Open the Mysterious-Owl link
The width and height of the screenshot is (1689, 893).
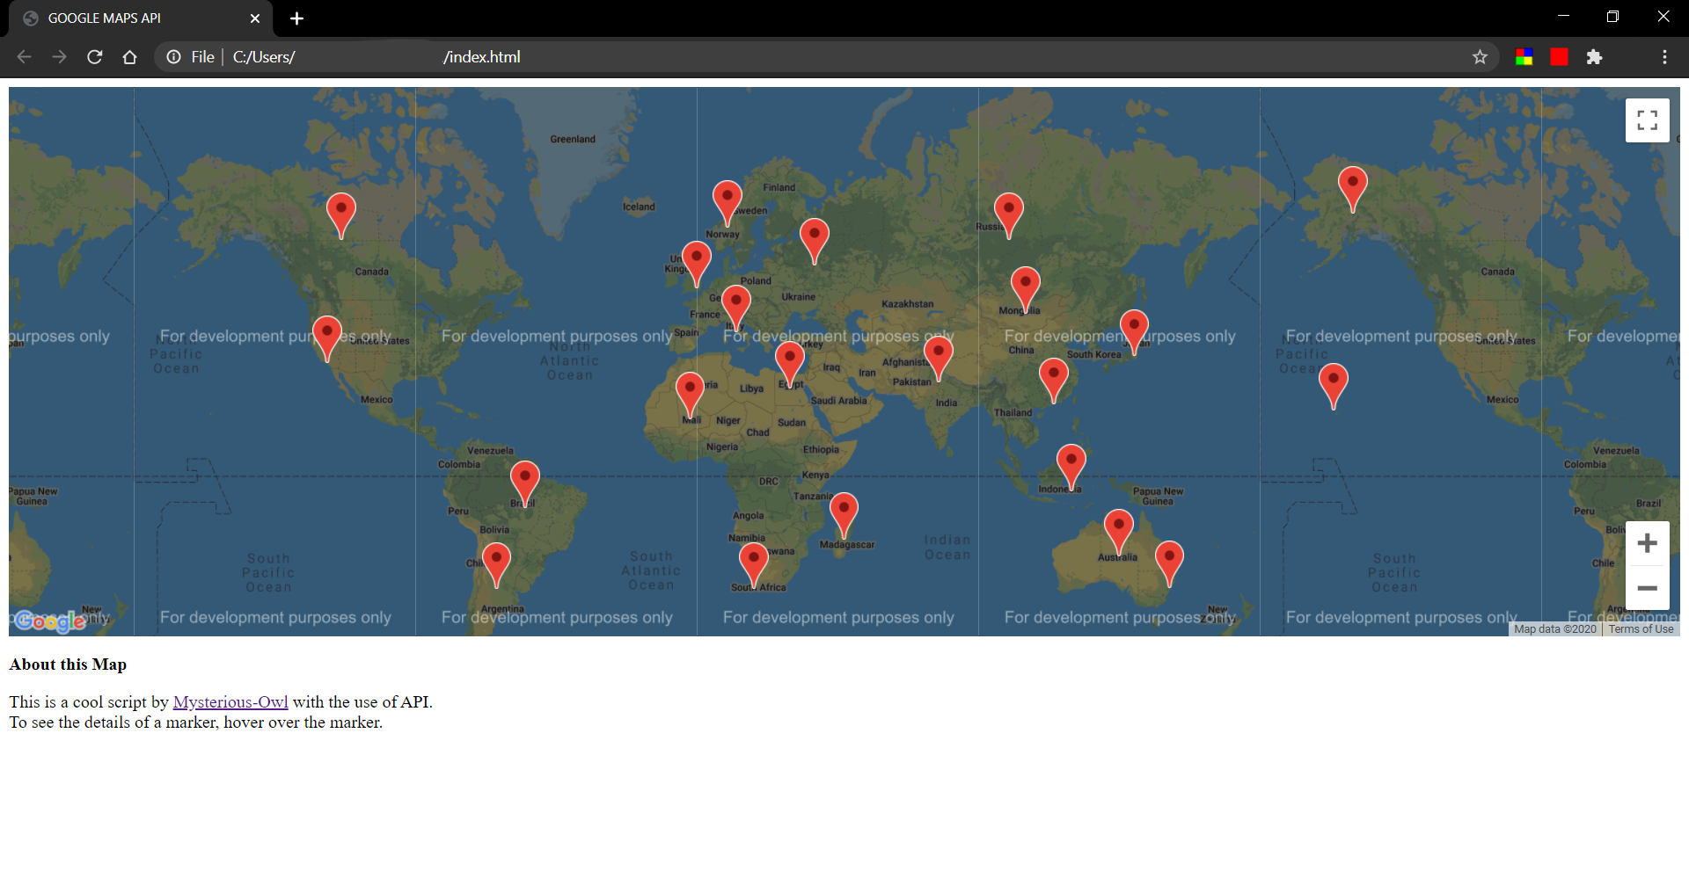click(230, 702)
